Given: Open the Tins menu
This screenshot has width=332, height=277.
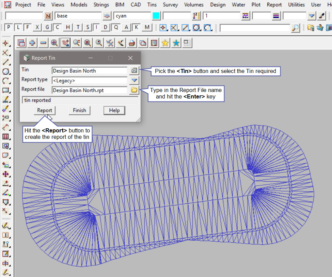Looking at the screenshot, I should (152, 4).
